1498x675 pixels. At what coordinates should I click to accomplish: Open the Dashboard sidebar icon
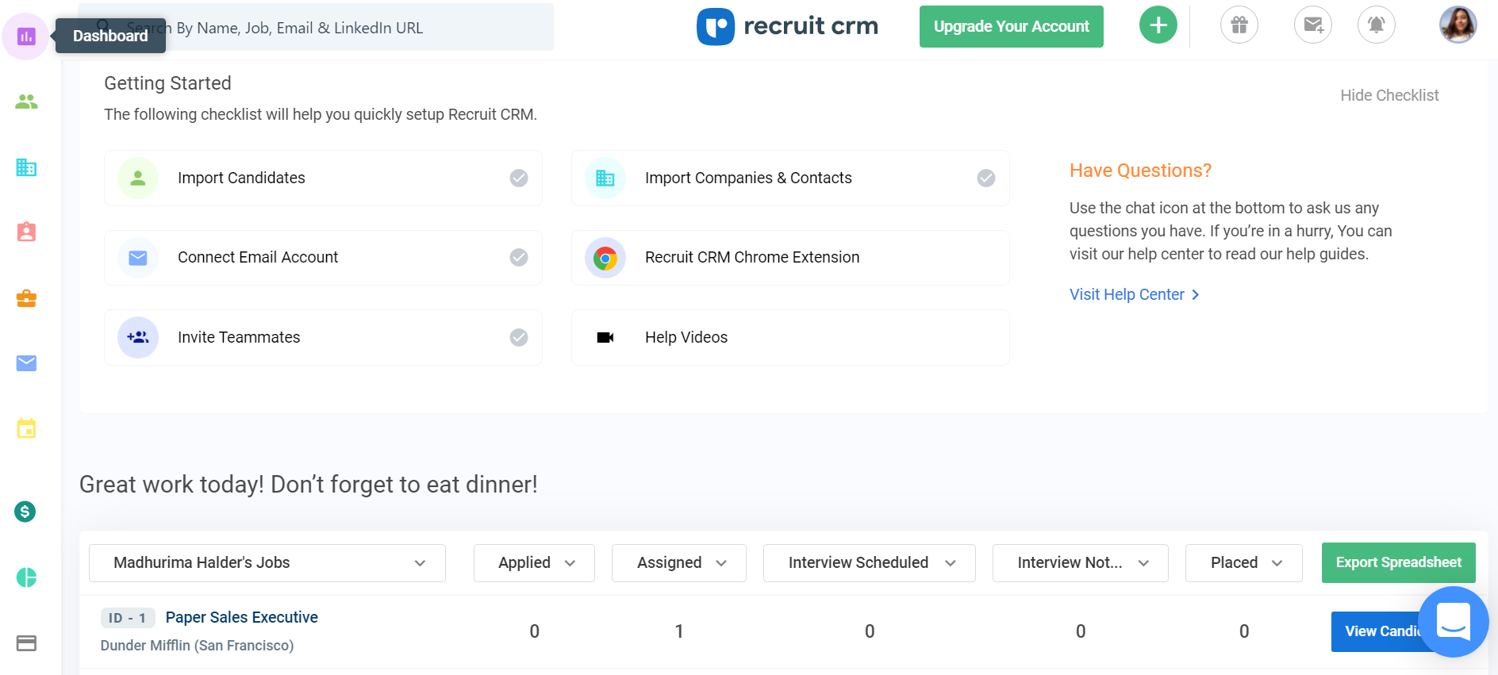point(26,36)
